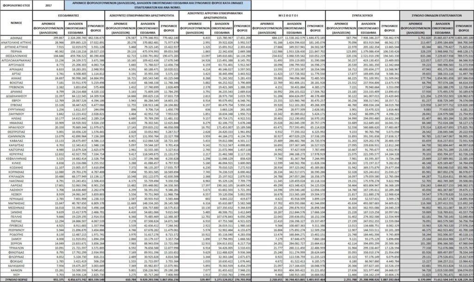Click the ΑΝΑΤΟΛΙΚΗΣ ΑΤΤΙΚΗΣ row label
Screen dimensions: 474x282
[16, 43]
